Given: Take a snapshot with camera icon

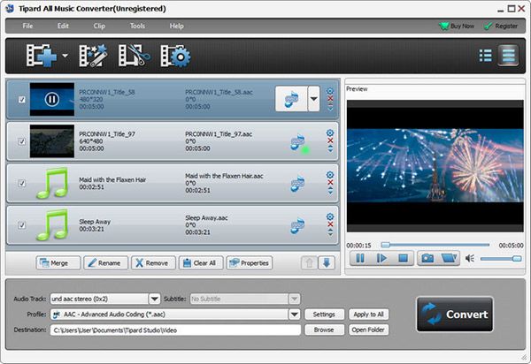Looking at the screenshot, I should 427,259.
